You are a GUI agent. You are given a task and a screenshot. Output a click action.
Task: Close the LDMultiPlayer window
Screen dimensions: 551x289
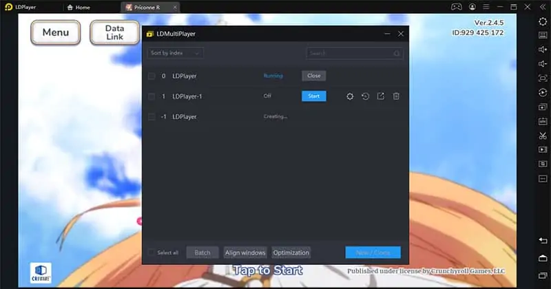coord(401,34)
